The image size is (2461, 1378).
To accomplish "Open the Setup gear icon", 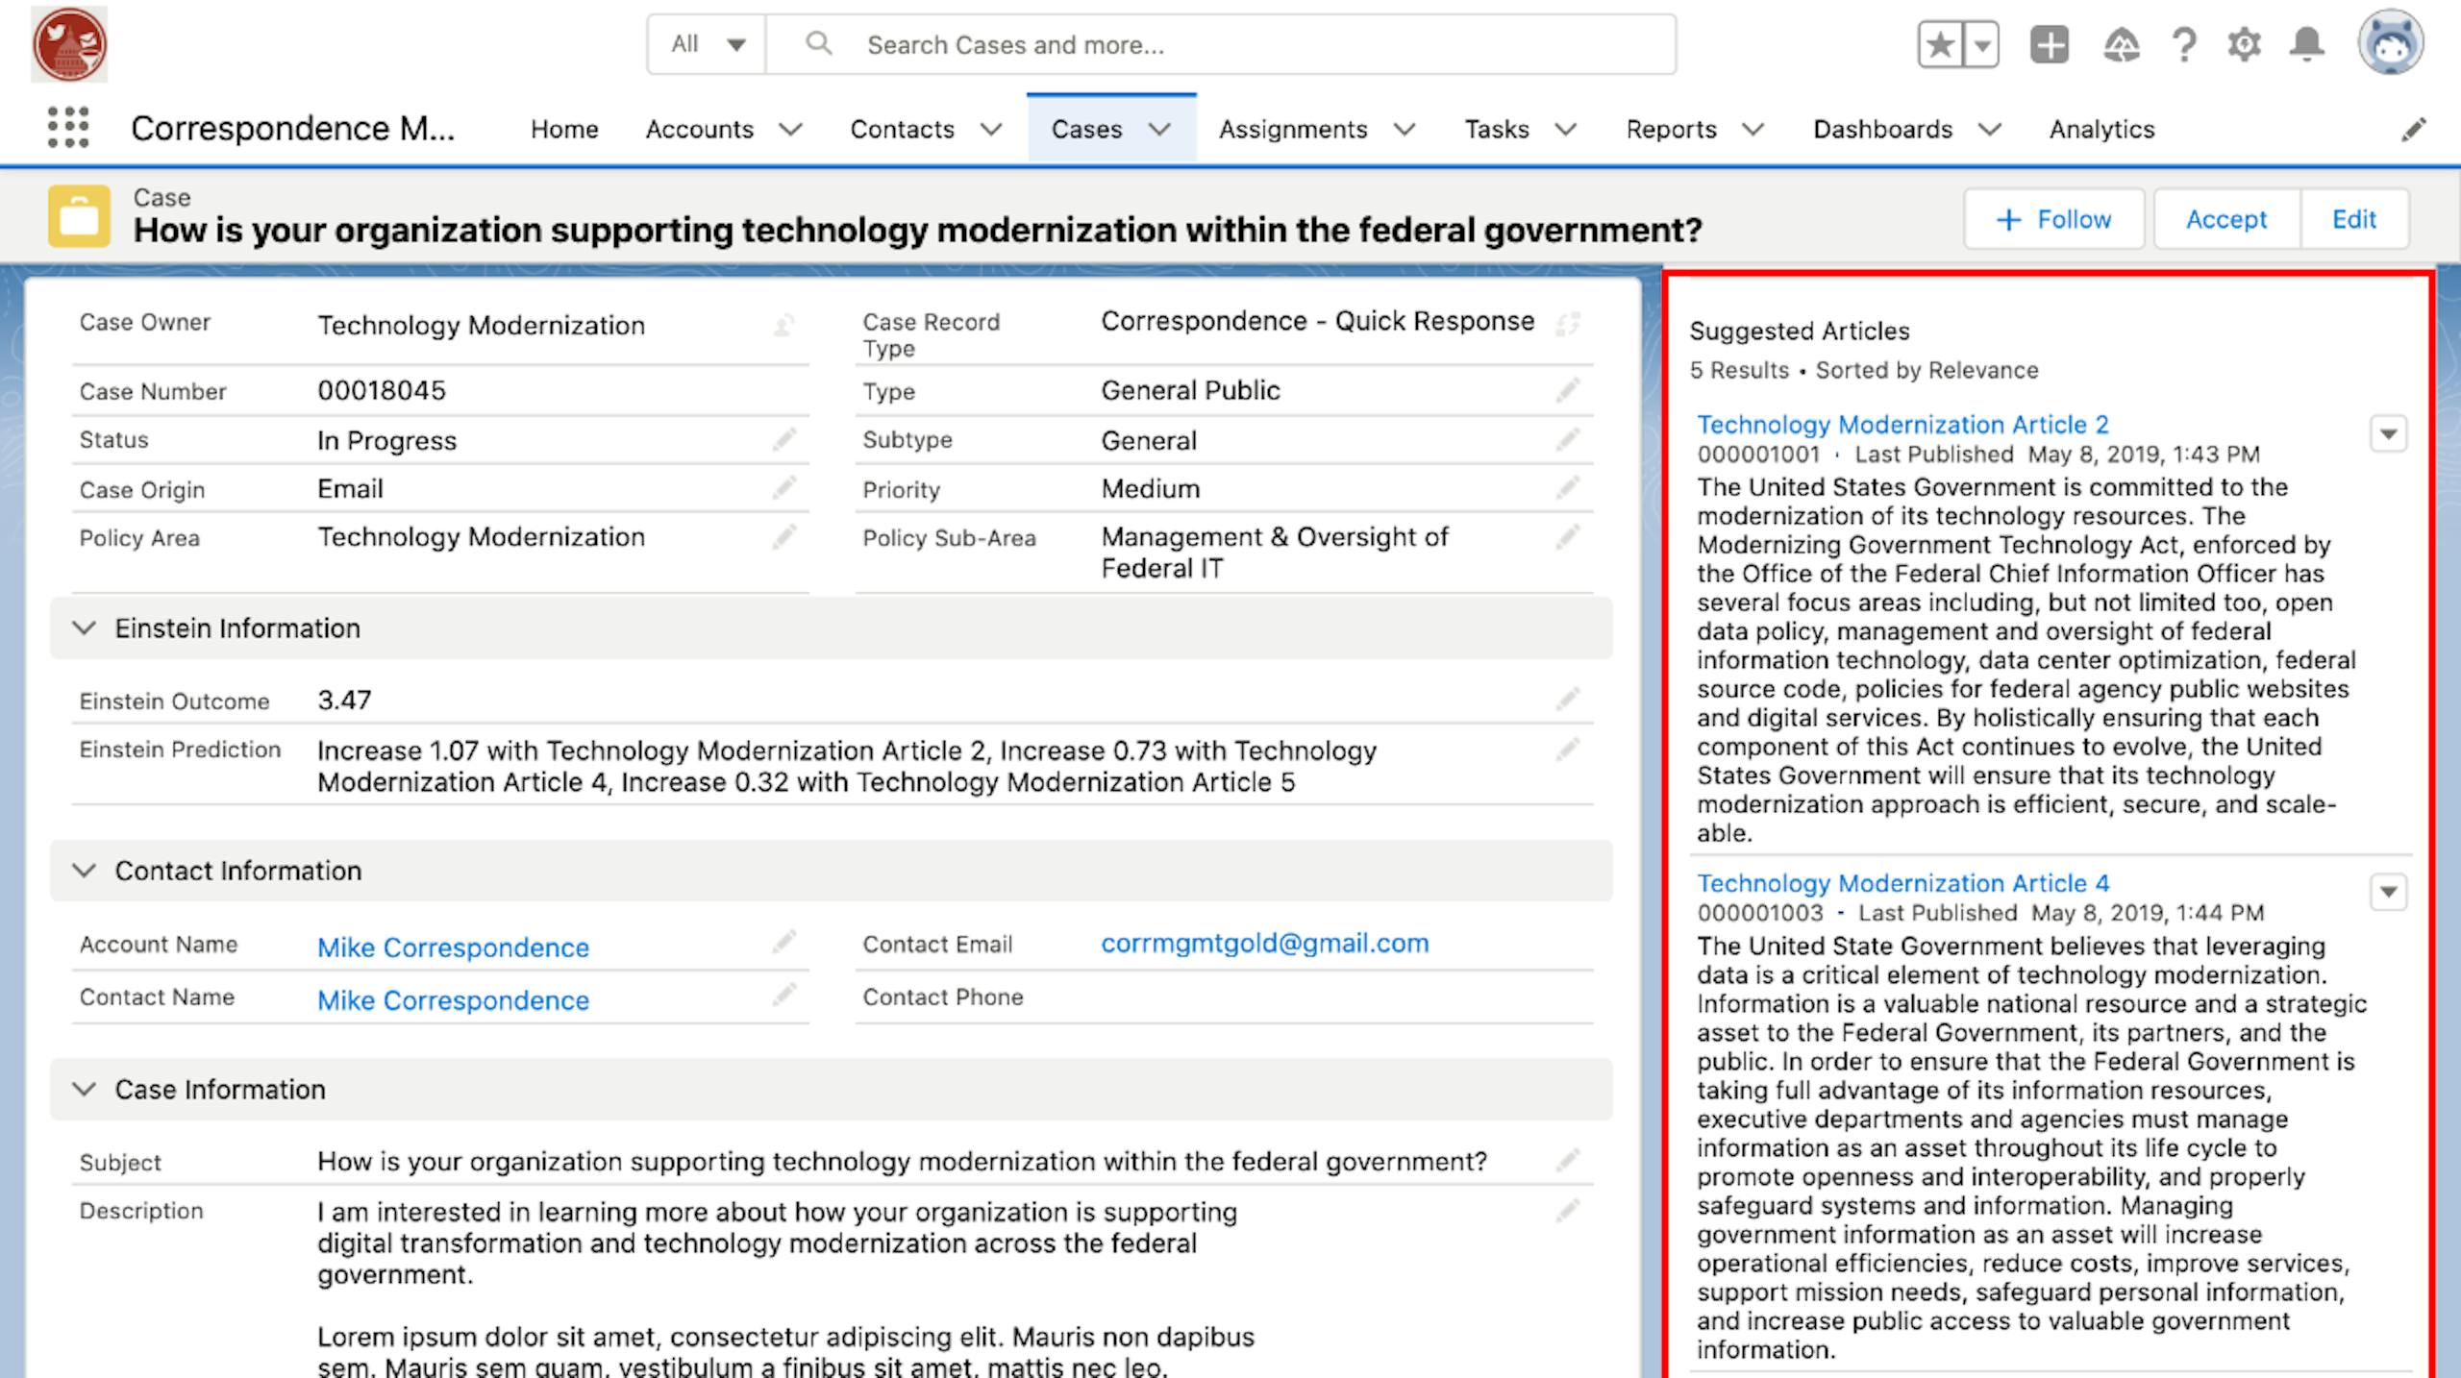I will 2244,44.
